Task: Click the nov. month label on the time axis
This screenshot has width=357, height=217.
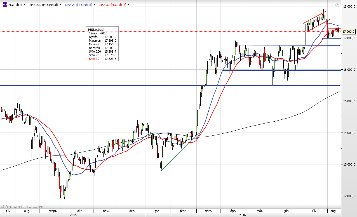Action: coord(106,211)
